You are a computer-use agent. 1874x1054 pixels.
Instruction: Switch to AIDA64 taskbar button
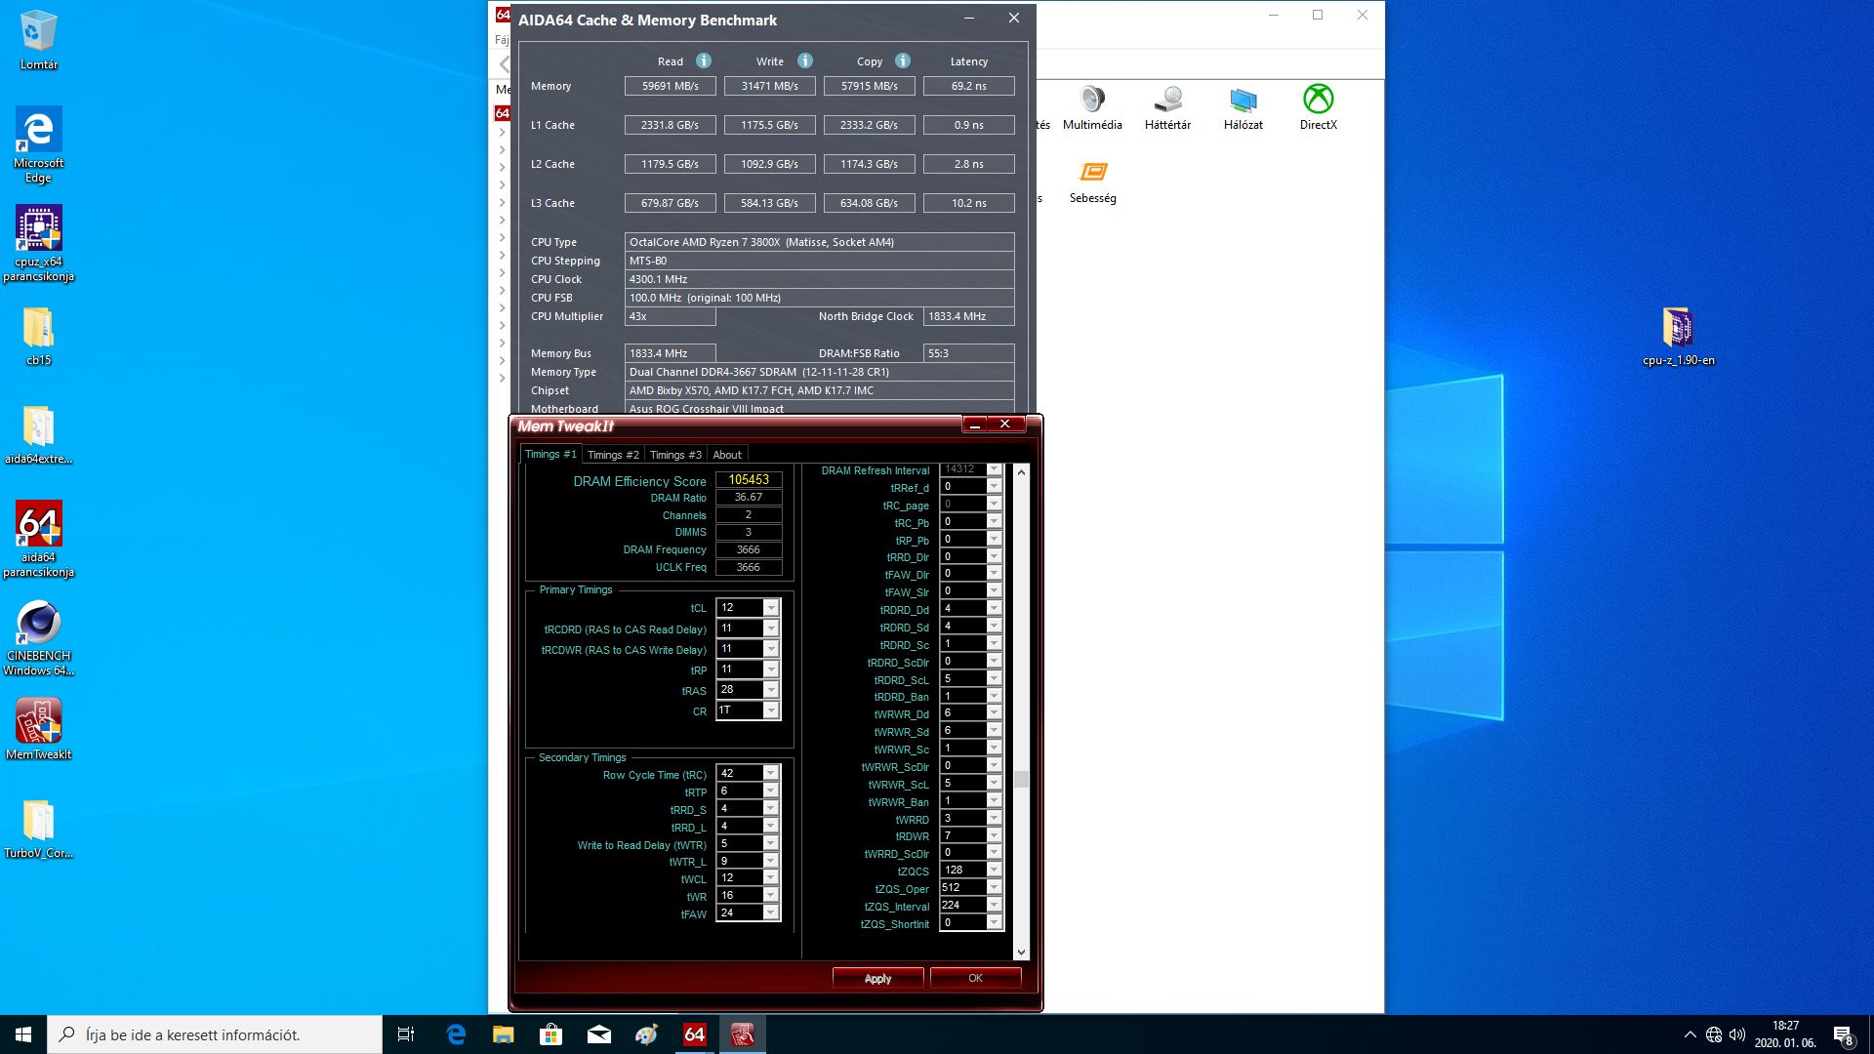coord(694,1034)
